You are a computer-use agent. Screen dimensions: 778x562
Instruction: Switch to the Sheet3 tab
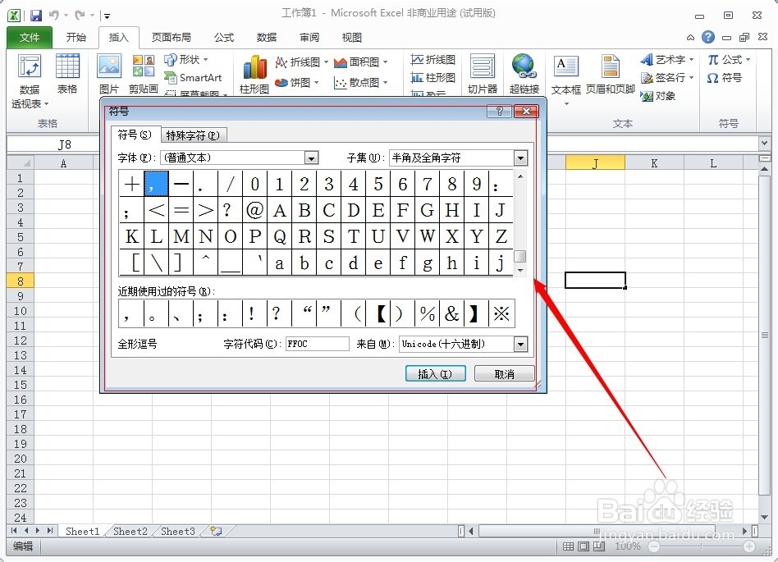(177, 532)
